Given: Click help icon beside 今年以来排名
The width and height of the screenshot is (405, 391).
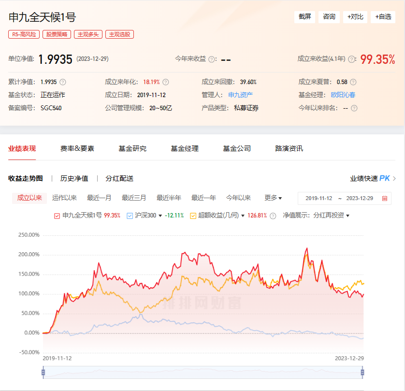Looking at the screenshot, I should tap(354, 108).
